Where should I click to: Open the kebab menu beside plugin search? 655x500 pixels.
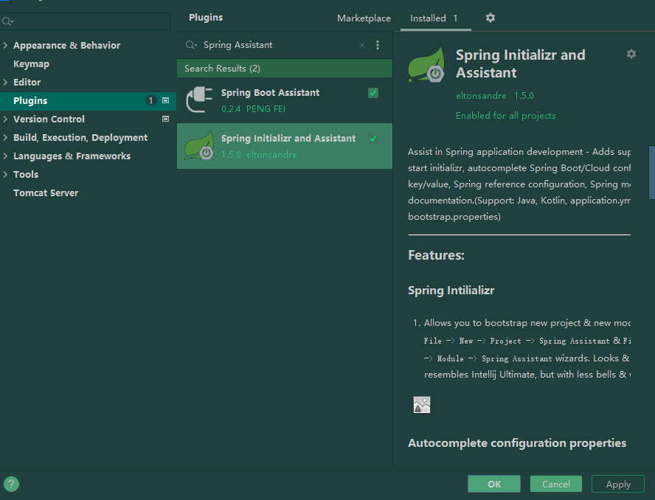378,45
